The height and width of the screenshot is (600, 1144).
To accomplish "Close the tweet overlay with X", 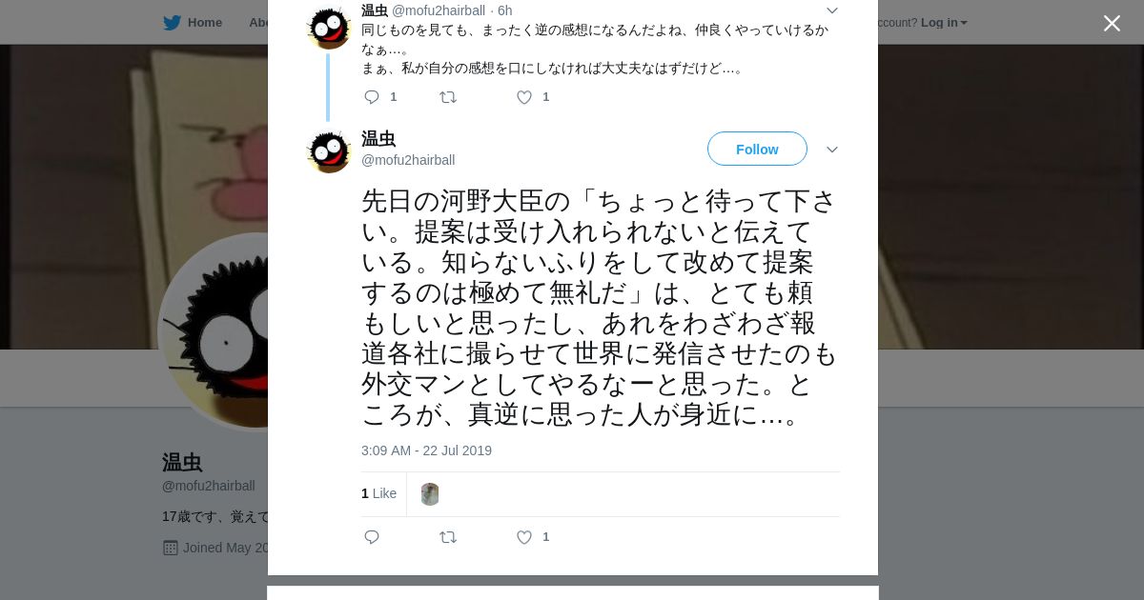I will tap(1112, 23).
